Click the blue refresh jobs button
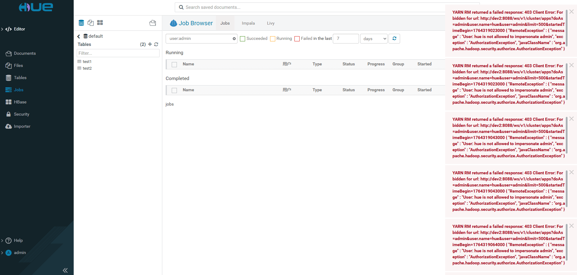 (x=394, y=39)
